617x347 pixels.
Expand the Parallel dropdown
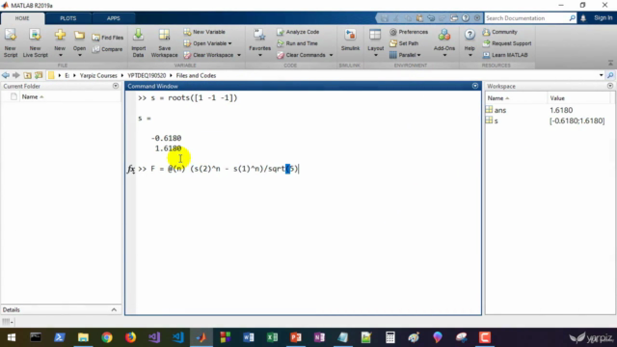(419, 55)
